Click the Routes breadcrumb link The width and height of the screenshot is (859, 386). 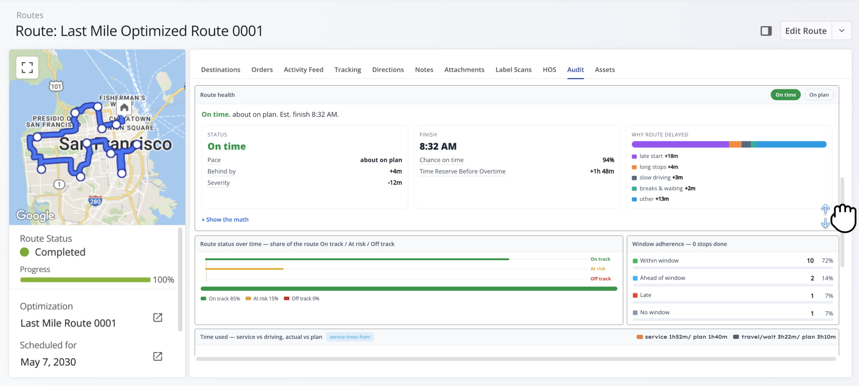coord(30,15)
